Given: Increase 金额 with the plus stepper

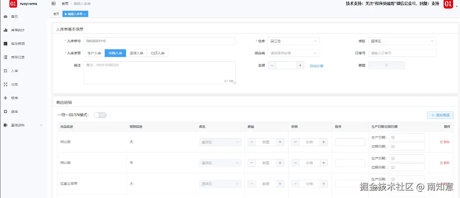Looking at the screenshot, I should [300, 66].
